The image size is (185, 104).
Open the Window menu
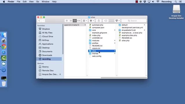(x=45, y=2)
